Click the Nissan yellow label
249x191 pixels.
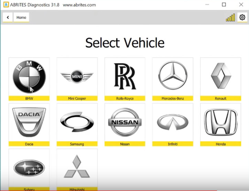point(125,144)
